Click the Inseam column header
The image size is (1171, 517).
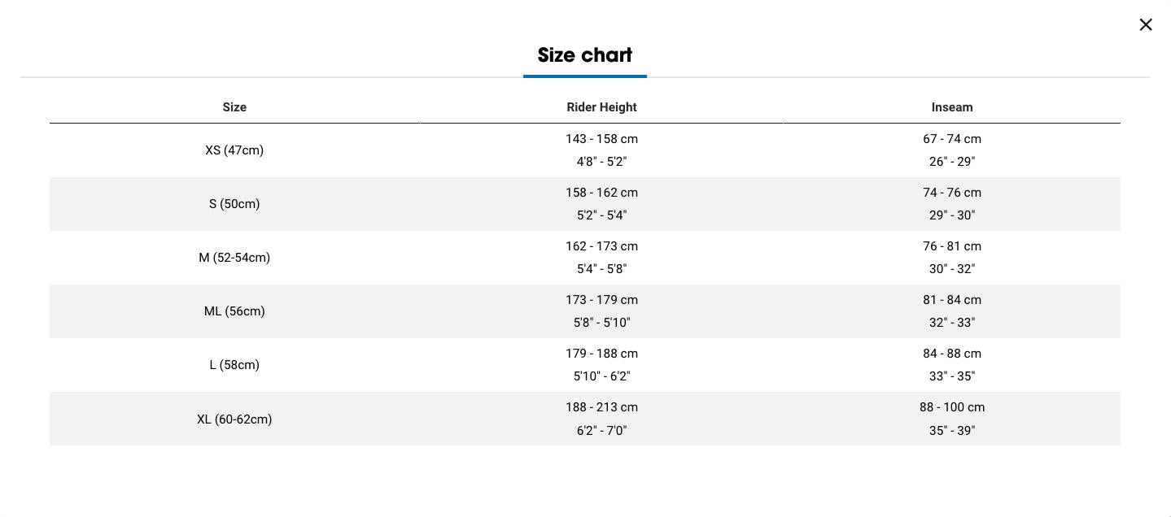click(x=952, y=107)
